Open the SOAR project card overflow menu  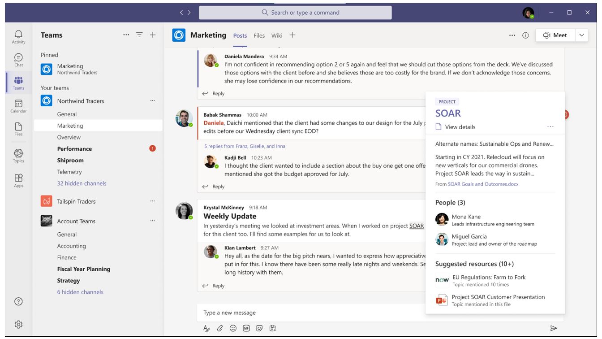(x=550, y=126)
